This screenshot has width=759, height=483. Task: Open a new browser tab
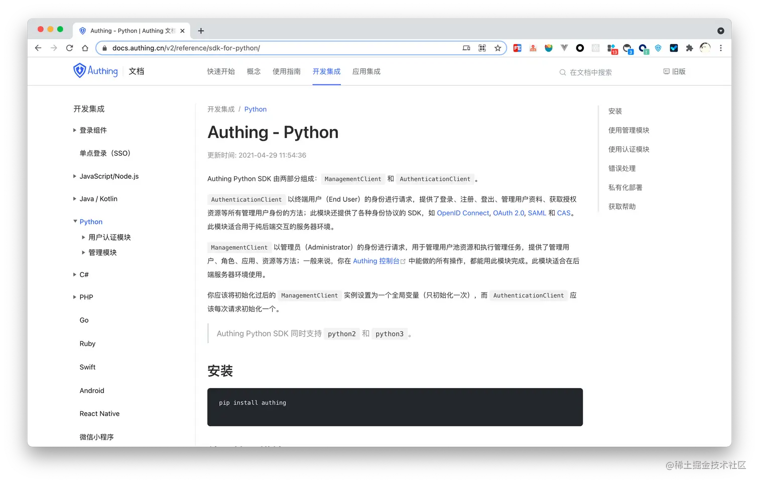(201, 31)
